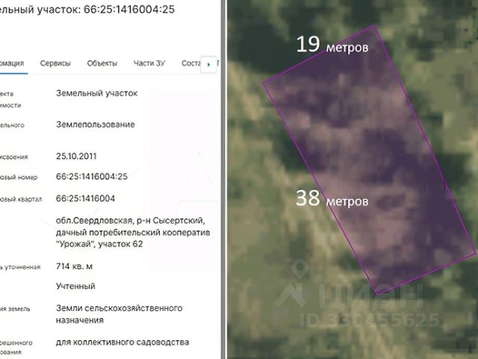The height and width of the screenshot is (359, 478).
Task: Click the purple parcel polygon on map
Action: point(369,159)
